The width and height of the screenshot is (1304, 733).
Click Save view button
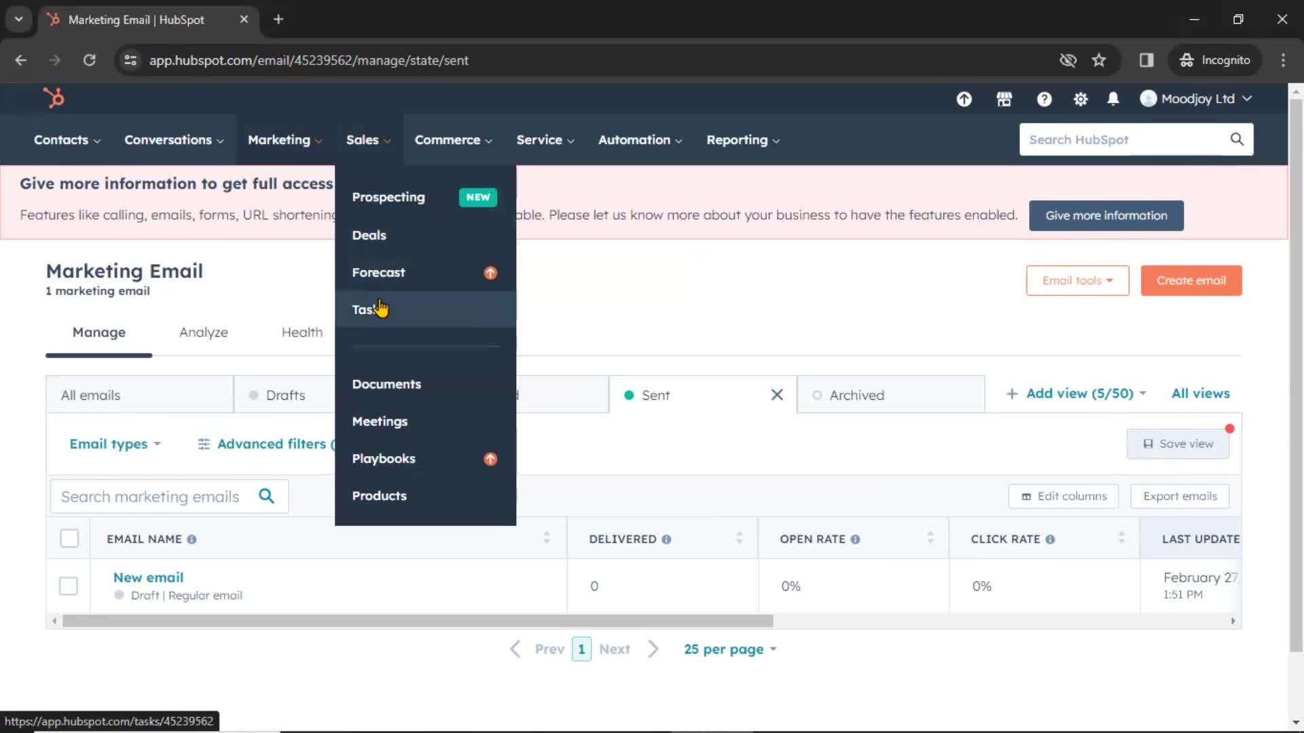(1178, 444)
